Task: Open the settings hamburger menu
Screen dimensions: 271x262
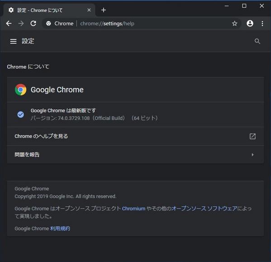Action: 13,41
